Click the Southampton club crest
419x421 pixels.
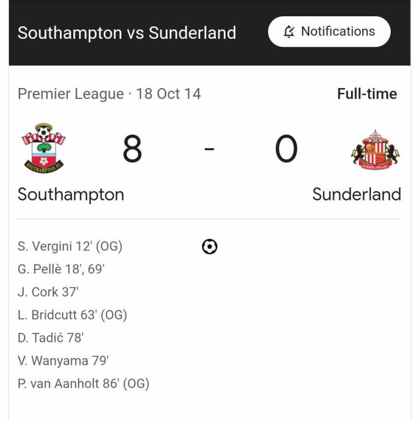coord(44,148)
